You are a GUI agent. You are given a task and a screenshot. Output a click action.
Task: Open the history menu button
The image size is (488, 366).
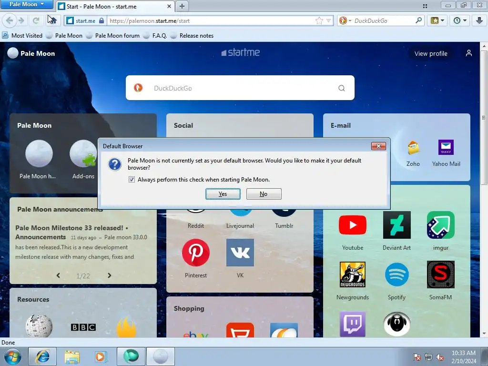click(460, 21)
